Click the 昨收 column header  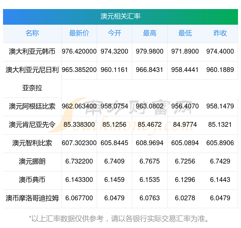pos(220,33)
